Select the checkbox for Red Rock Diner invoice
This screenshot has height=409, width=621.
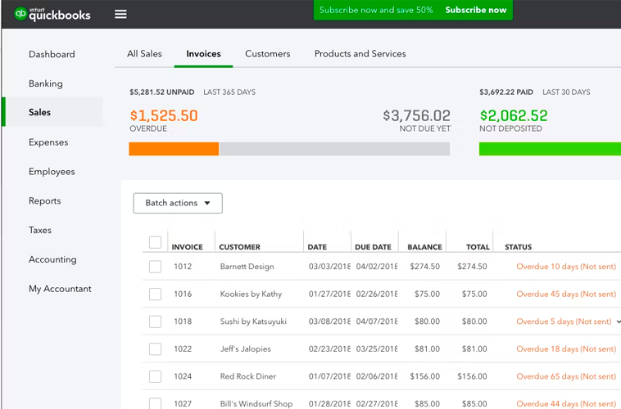(x=155, y=376)
